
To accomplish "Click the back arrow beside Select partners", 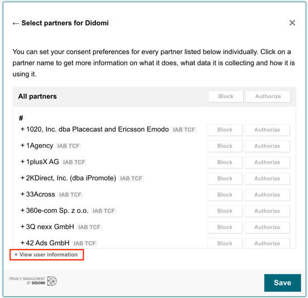I will tap(16, 23).
